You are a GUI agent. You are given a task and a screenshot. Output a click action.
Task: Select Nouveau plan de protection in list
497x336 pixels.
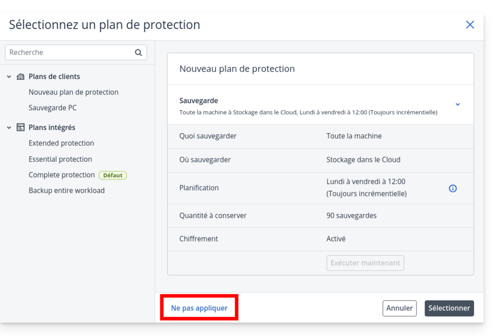coord(73,92)
